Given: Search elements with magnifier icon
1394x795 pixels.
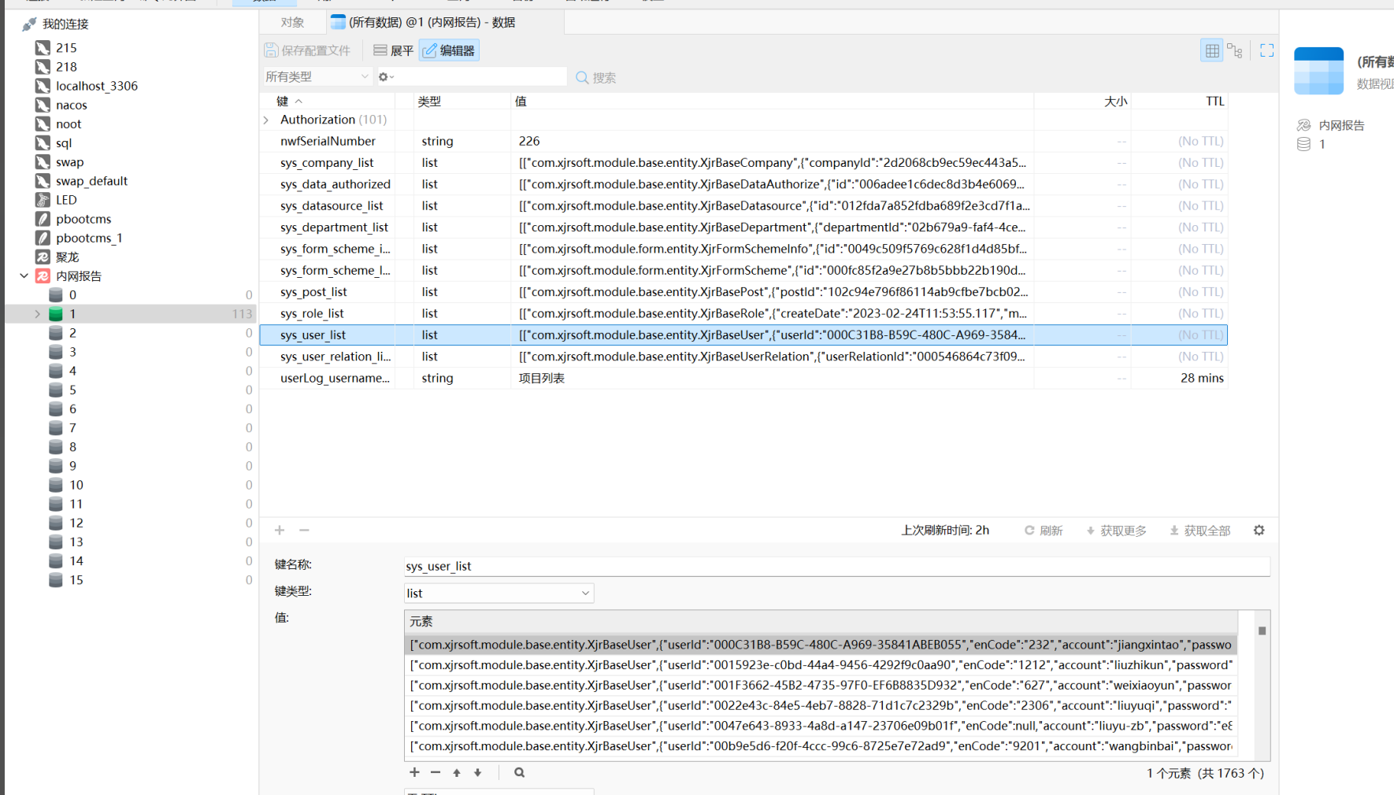Looking at the screenshot, I should [x=519, y=772].
